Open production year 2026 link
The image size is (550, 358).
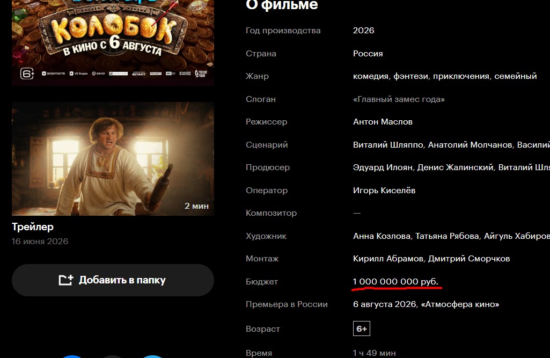363,31
